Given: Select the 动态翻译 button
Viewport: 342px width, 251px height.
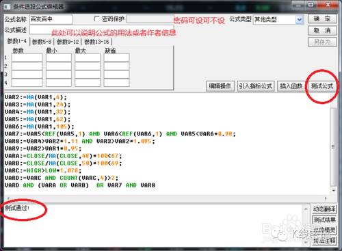Looking at the screenshot, I should pos(324,209).
